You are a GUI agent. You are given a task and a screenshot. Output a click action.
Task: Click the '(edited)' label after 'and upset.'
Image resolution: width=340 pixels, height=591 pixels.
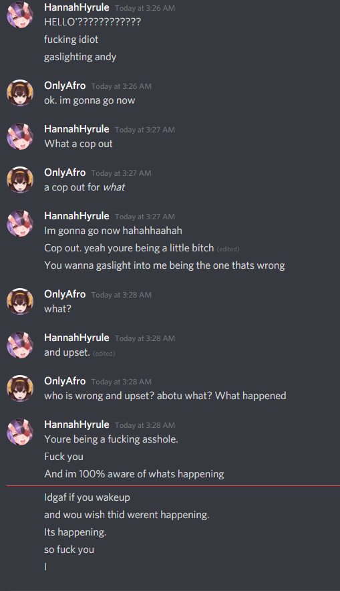pyautogui.click(x=104, y=354)
